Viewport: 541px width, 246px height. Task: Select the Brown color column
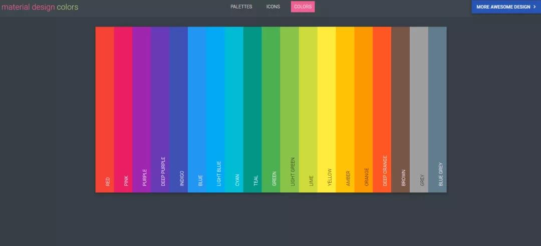(401, 109)
